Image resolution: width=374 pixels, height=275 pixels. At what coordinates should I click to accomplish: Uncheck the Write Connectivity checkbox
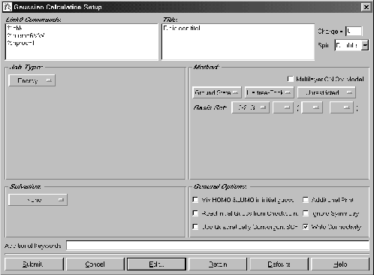point(306,227)
